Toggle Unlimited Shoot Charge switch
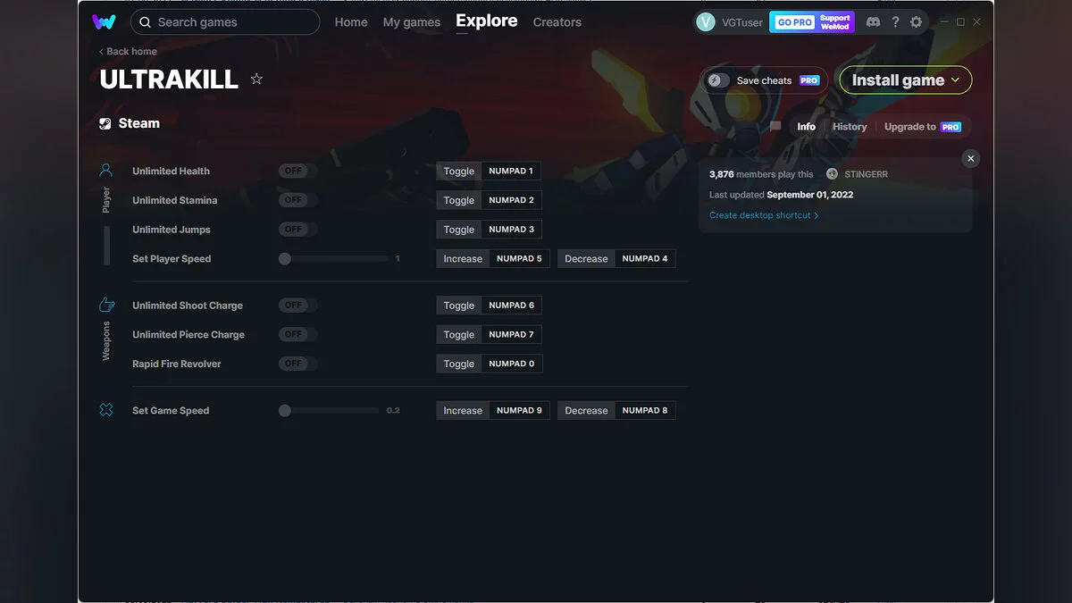Image resolution: width=1072 pixels, height=603 pixels. pyautogui.click(x=297, y=306)
